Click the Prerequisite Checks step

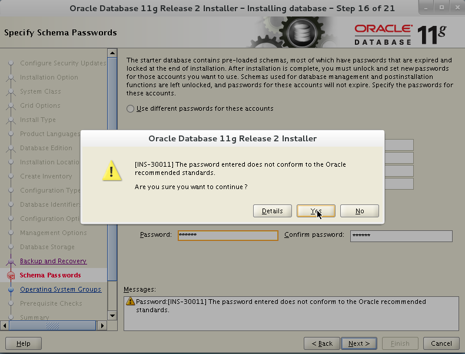[51, 303]
